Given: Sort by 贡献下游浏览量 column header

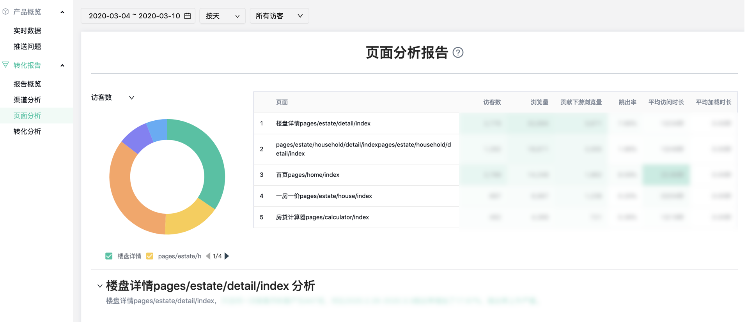Looking at the screenshot, I should 581,102.
